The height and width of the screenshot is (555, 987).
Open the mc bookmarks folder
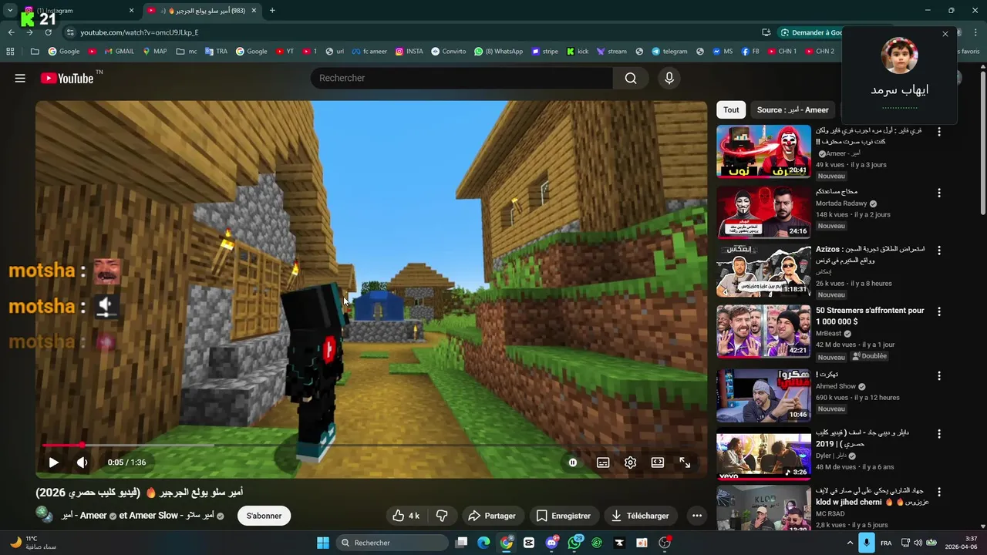tap(187, 52)
